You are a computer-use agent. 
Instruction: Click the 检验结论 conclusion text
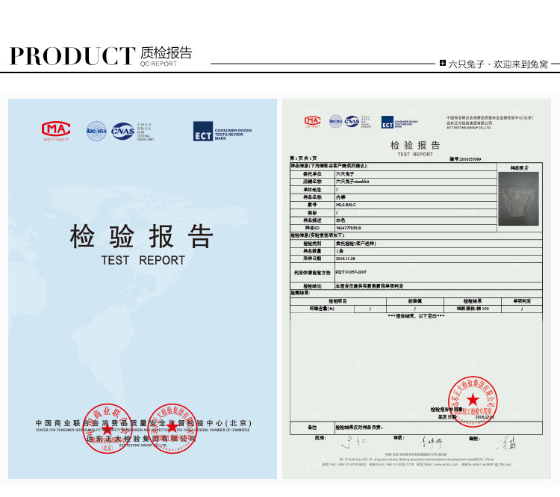(370, 286)
